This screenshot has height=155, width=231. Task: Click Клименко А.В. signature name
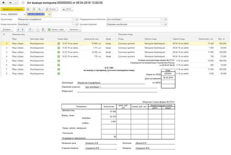(x=92, y=143)
